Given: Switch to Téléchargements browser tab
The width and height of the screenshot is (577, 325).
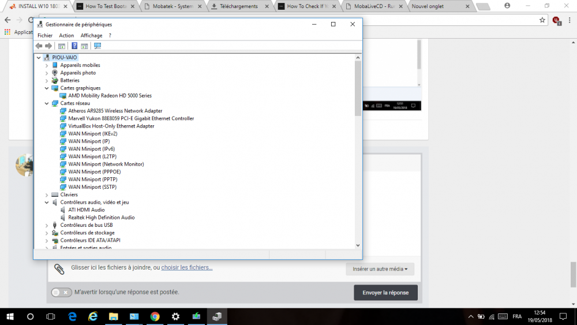Looking at the screenshot, I should pos(239,6).
